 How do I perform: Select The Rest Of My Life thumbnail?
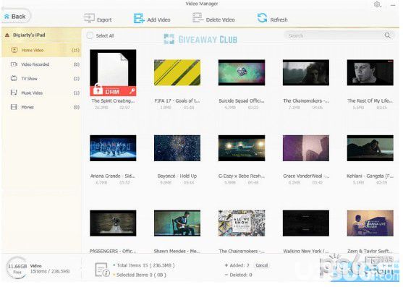[x=370, y=72]
